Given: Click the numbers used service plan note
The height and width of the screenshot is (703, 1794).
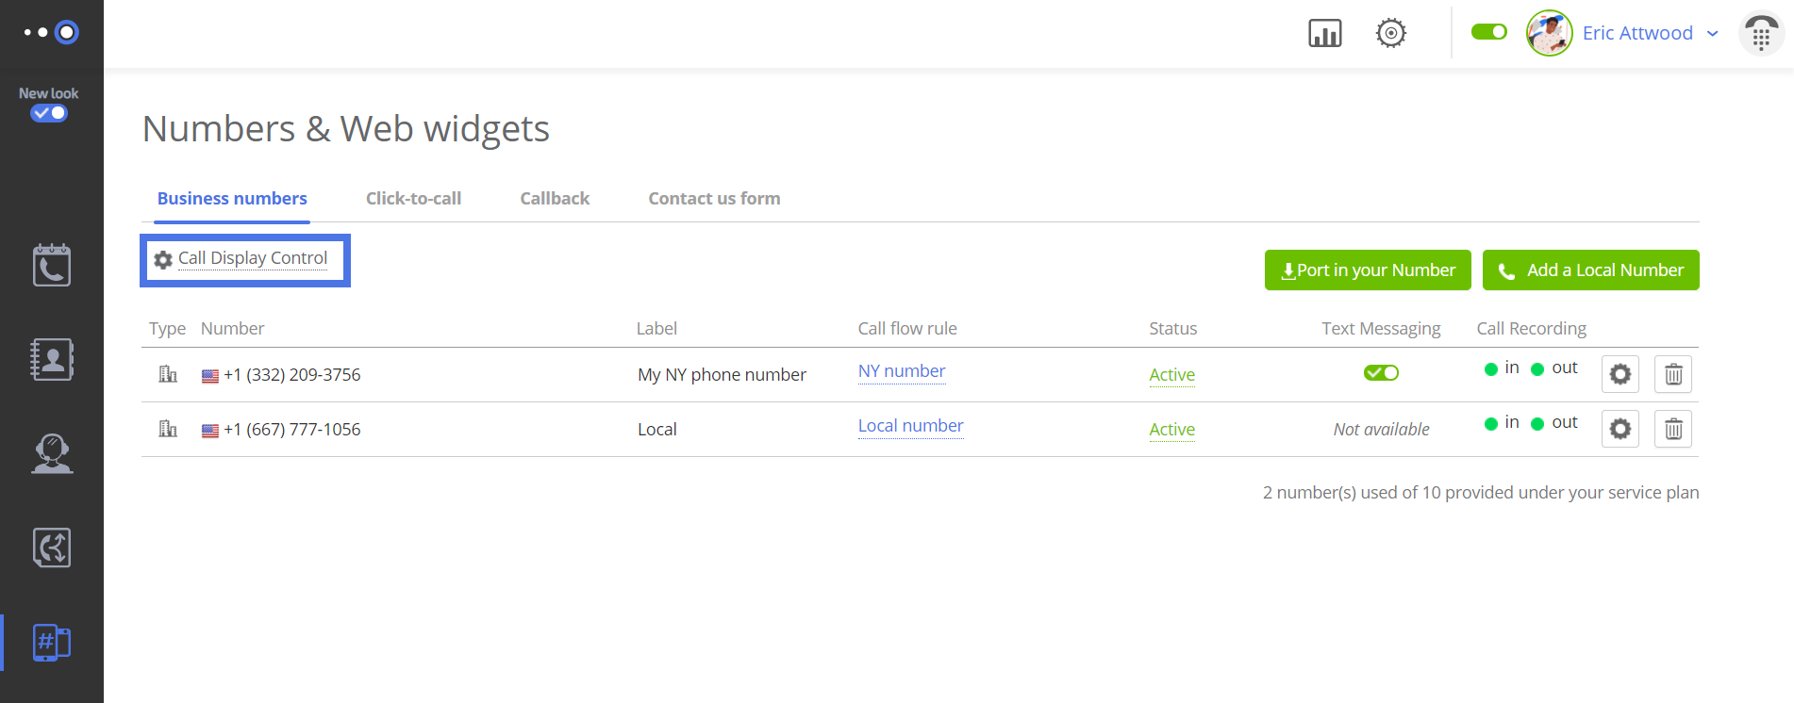Looking at the screenshot, I should [x=1481, y=493].
